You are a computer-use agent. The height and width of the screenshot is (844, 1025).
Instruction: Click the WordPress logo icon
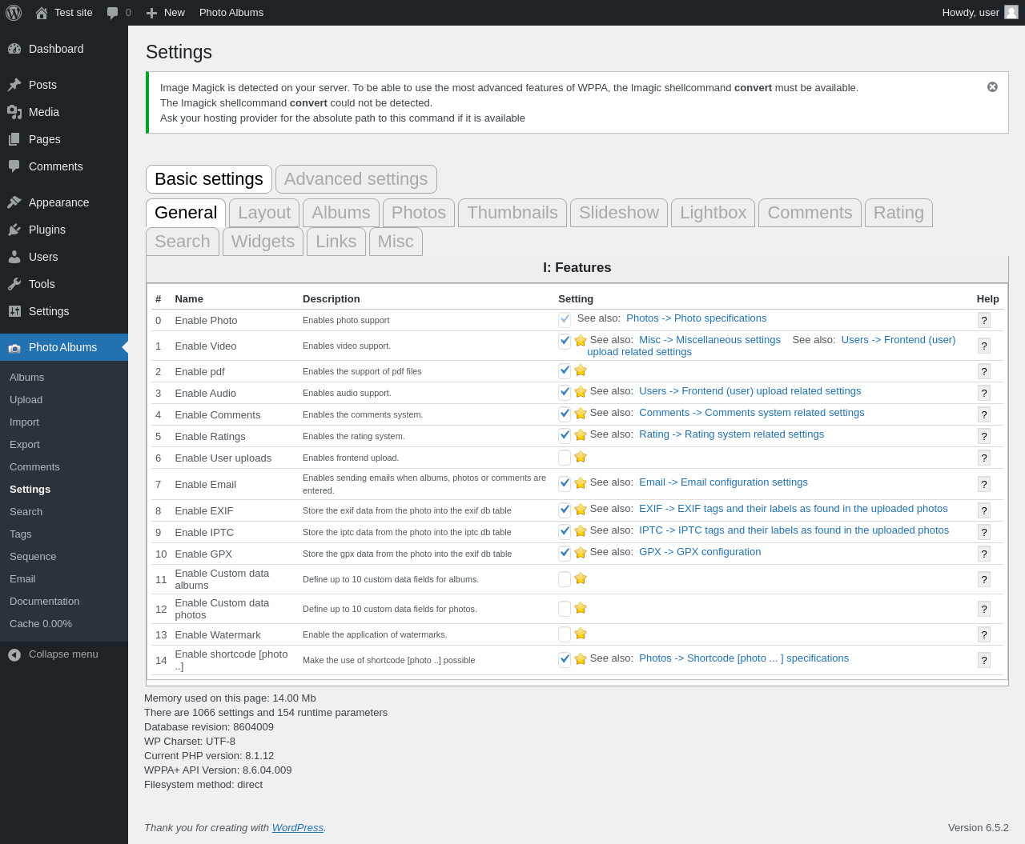point(13,13)
